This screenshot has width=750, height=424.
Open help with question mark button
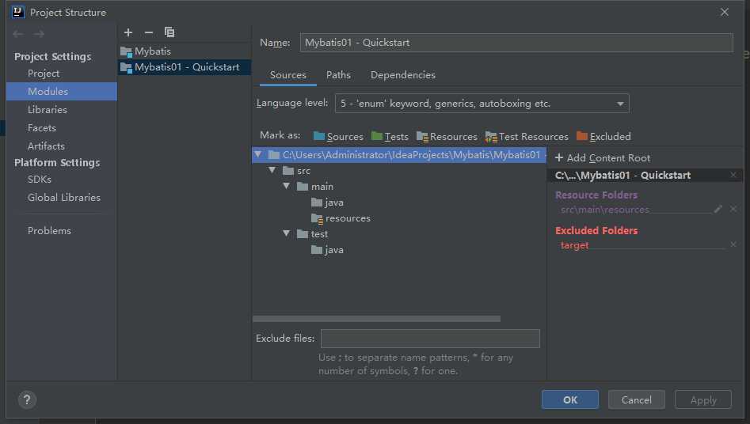tap(27, 399)
